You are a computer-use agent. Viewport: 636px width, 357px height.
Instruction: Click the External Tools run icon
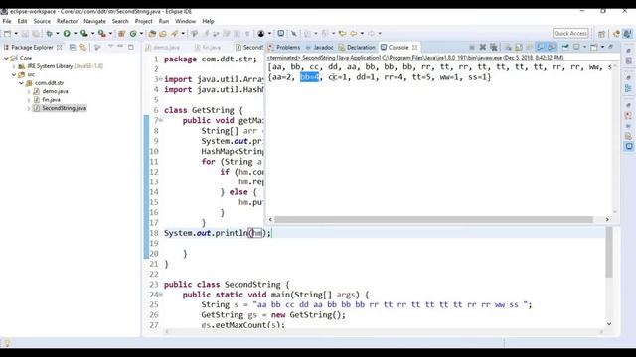tap(101, 33)
